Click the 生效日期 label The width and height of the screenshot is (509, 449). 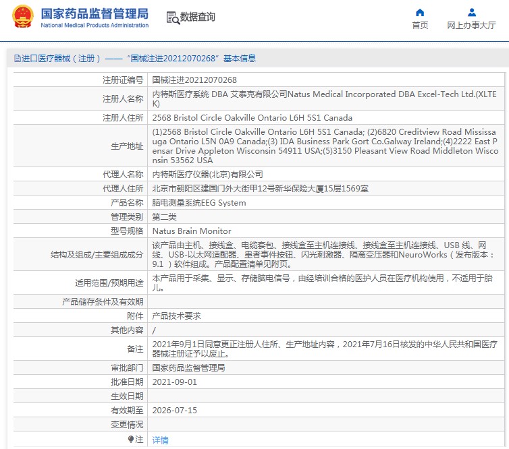coord(127,396)
